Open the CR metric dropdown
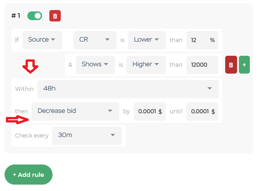The width and height of the screenshot is (259, 191). 95,40
